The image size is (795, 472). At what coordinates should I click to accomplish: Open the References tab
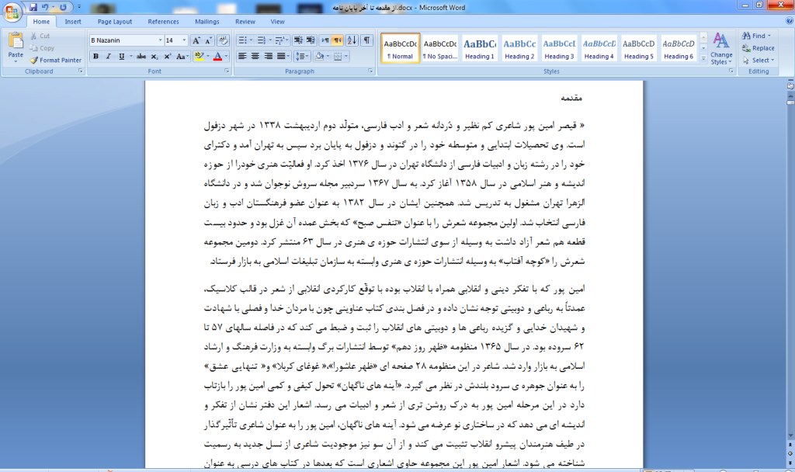[x=163, y=22]
